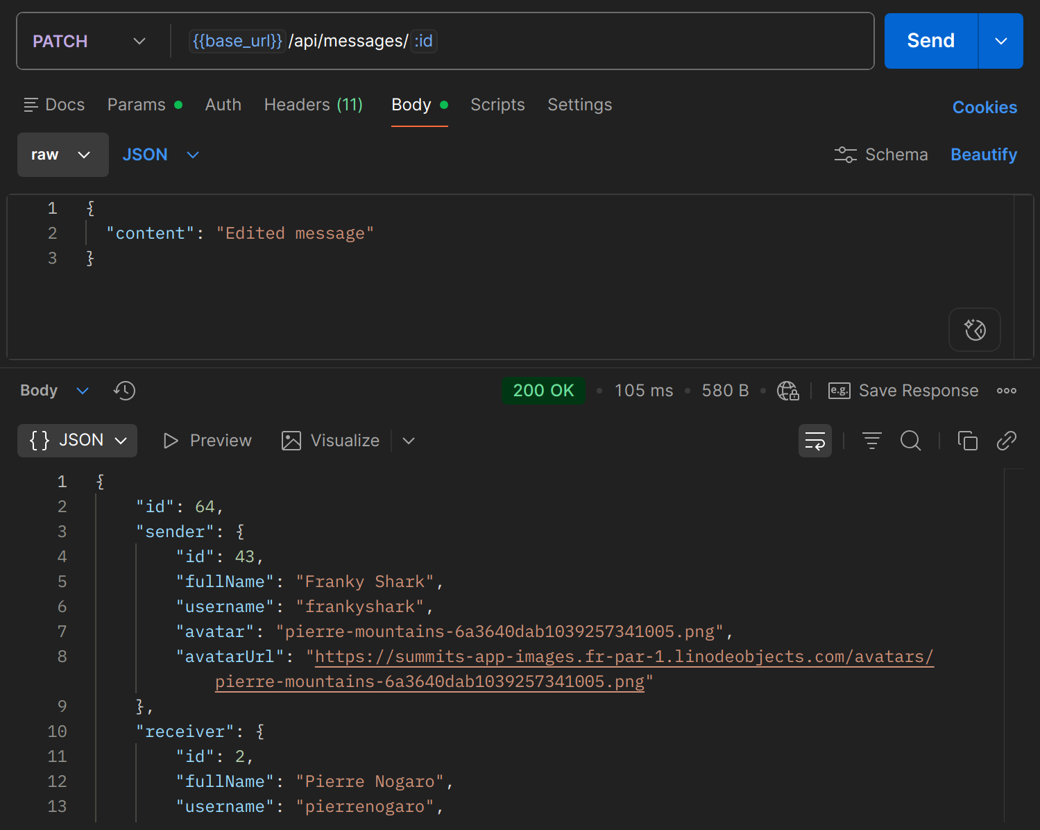Open the Settings tab
The width and height of the screenshot is (1040, 830).
point(579,105)
